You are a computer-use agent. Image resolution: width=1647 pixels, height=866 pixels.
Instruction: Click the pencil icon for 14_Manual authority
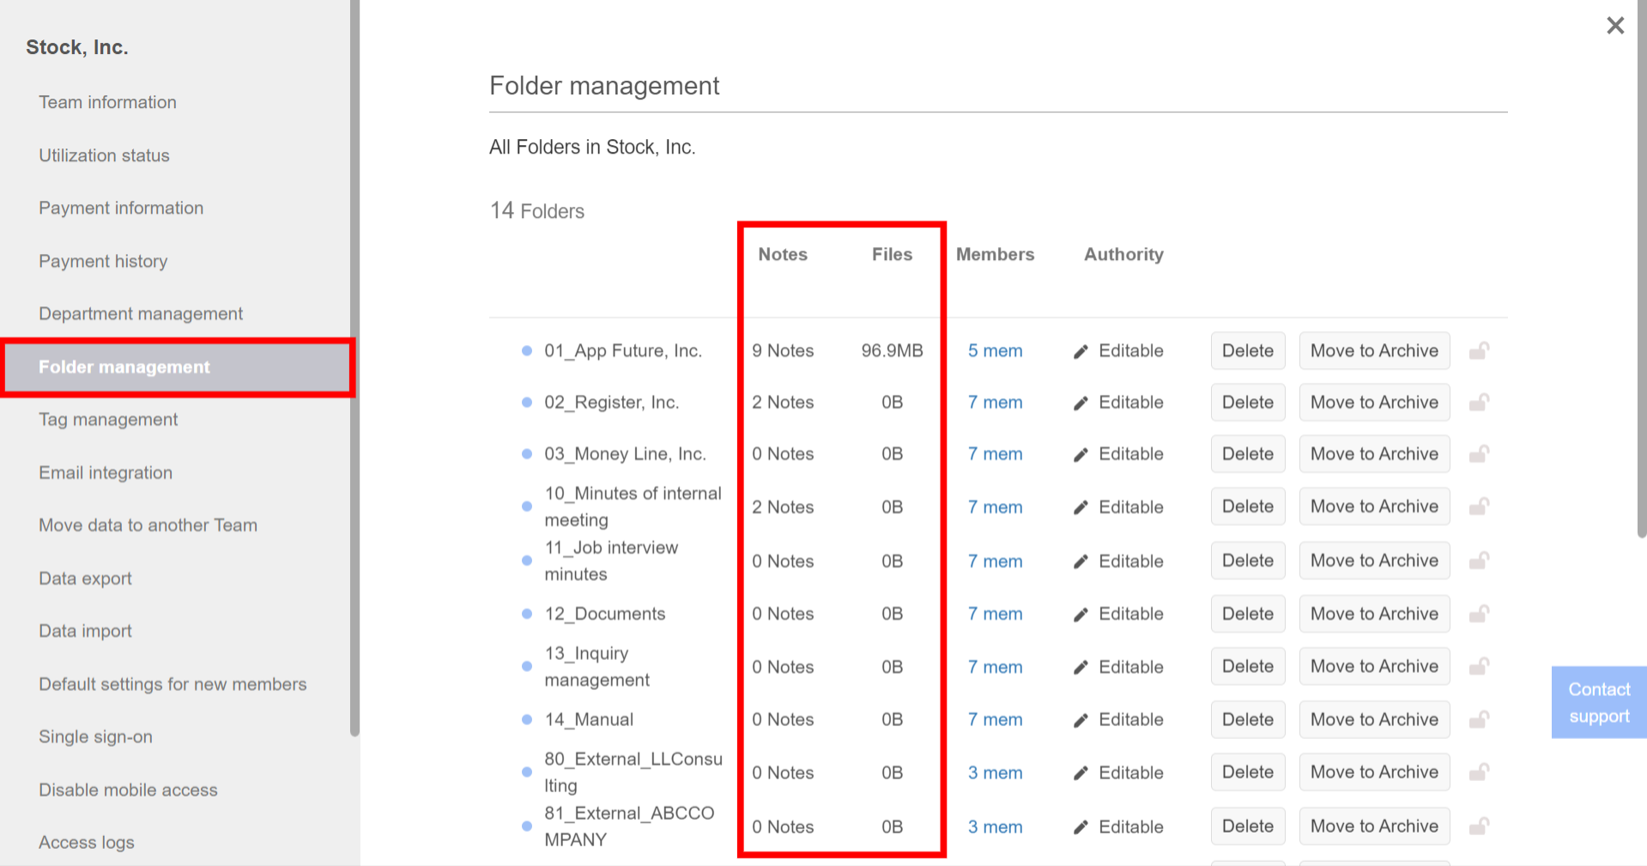1080,719
